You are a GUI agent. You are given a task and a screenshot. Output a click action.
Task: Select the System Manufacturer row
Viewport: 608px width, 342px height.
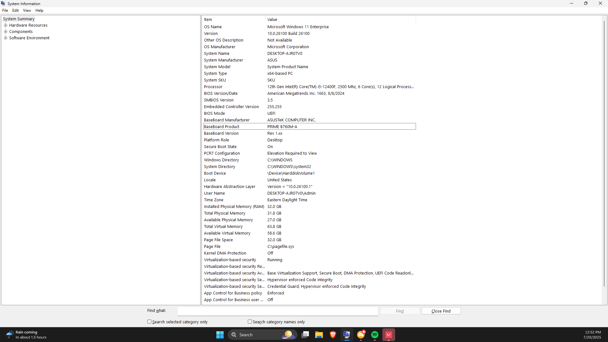click(309, 60)
